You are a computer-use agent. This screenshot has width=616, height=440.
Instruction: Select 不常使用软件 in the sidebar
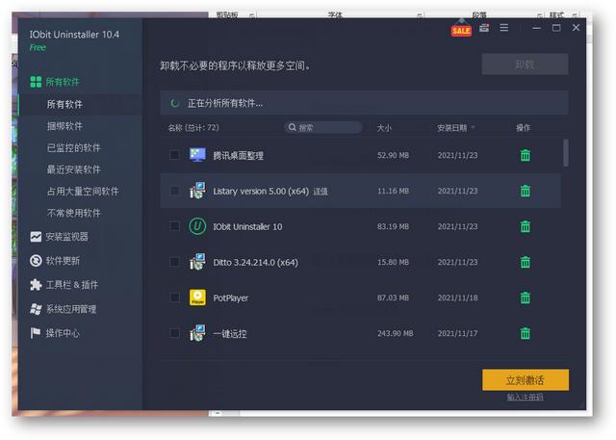tap(73, 213)
